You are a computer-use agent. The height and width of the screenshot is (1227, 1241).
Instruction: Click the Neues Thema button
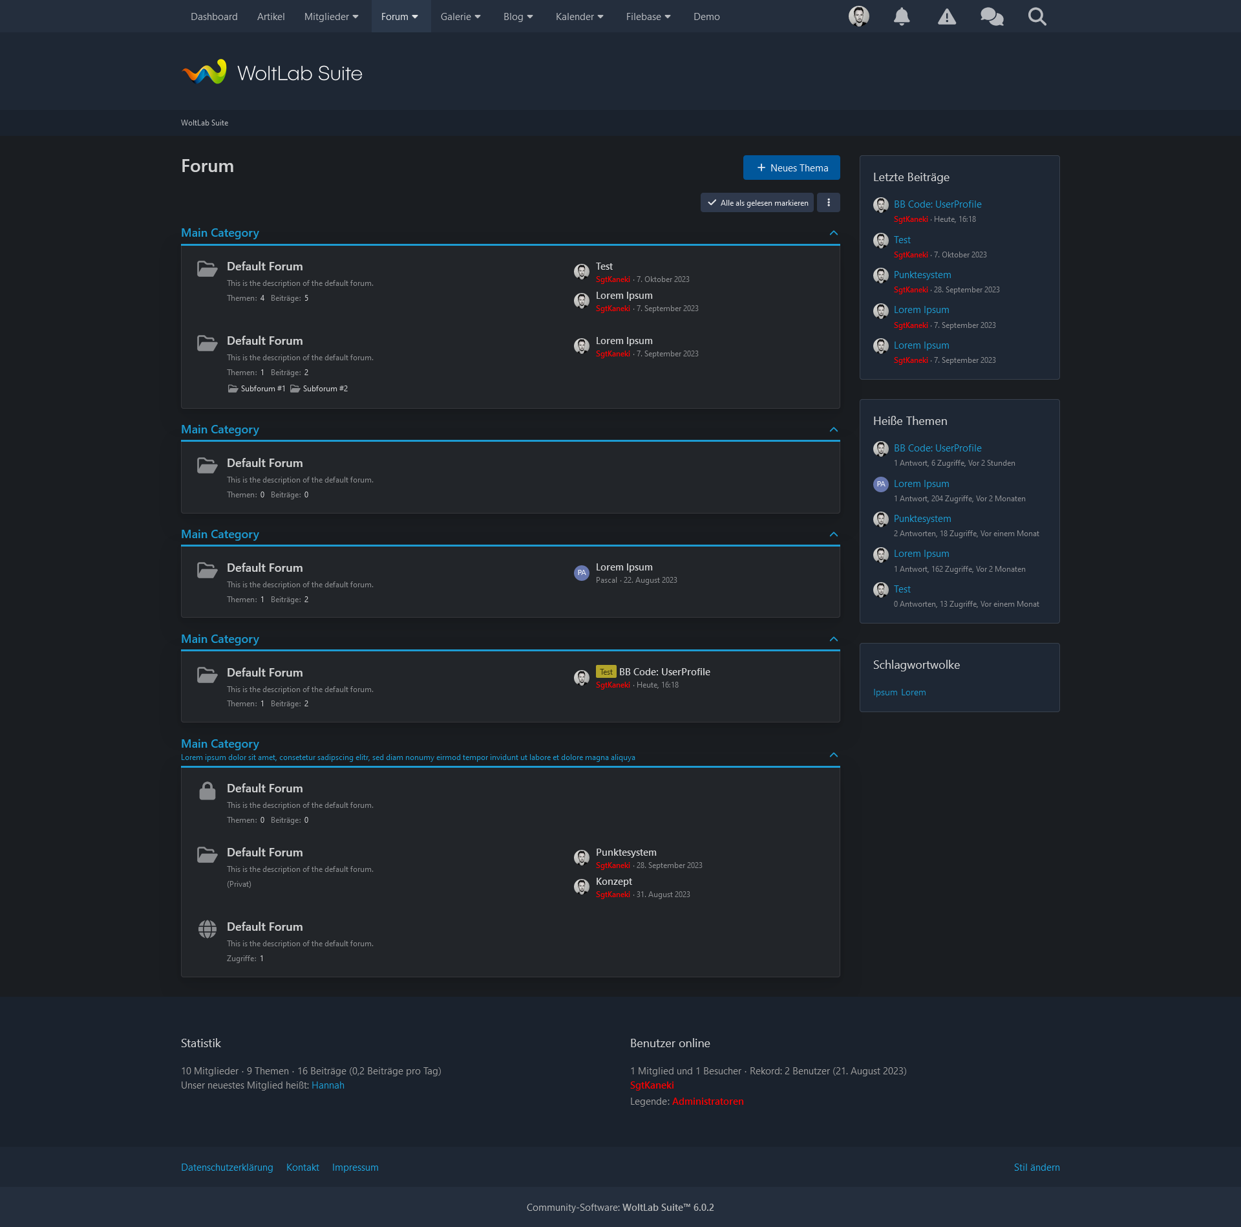(x=792, y=168)
